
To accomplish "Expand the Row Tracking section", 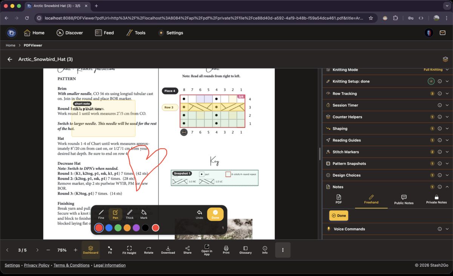I will click(x=447, y=94).
